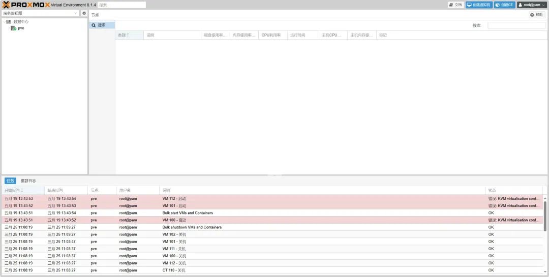Click the 数据中心 datacenter icon
The width and height of the screenshot is (549, 277).
[x=9, y=22]
